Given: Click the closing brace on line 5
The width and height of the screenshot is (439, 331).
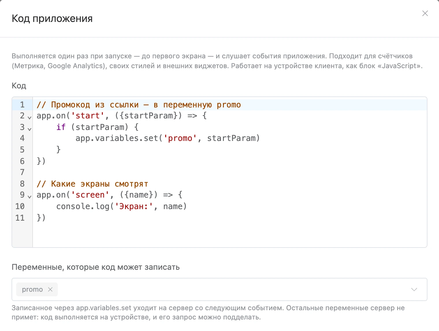Looking at the screenshot, I should [59, 150].
